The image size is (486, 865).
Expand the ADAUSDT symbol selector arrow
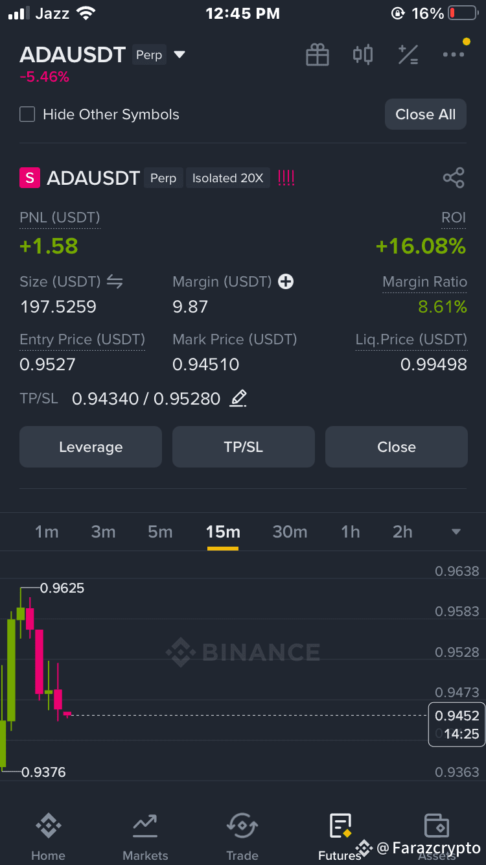point(179,55)
